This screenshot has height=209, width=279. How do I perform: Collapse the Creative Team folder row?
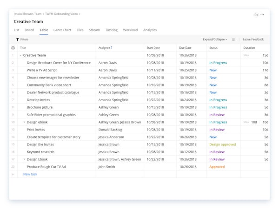point(20,55)
